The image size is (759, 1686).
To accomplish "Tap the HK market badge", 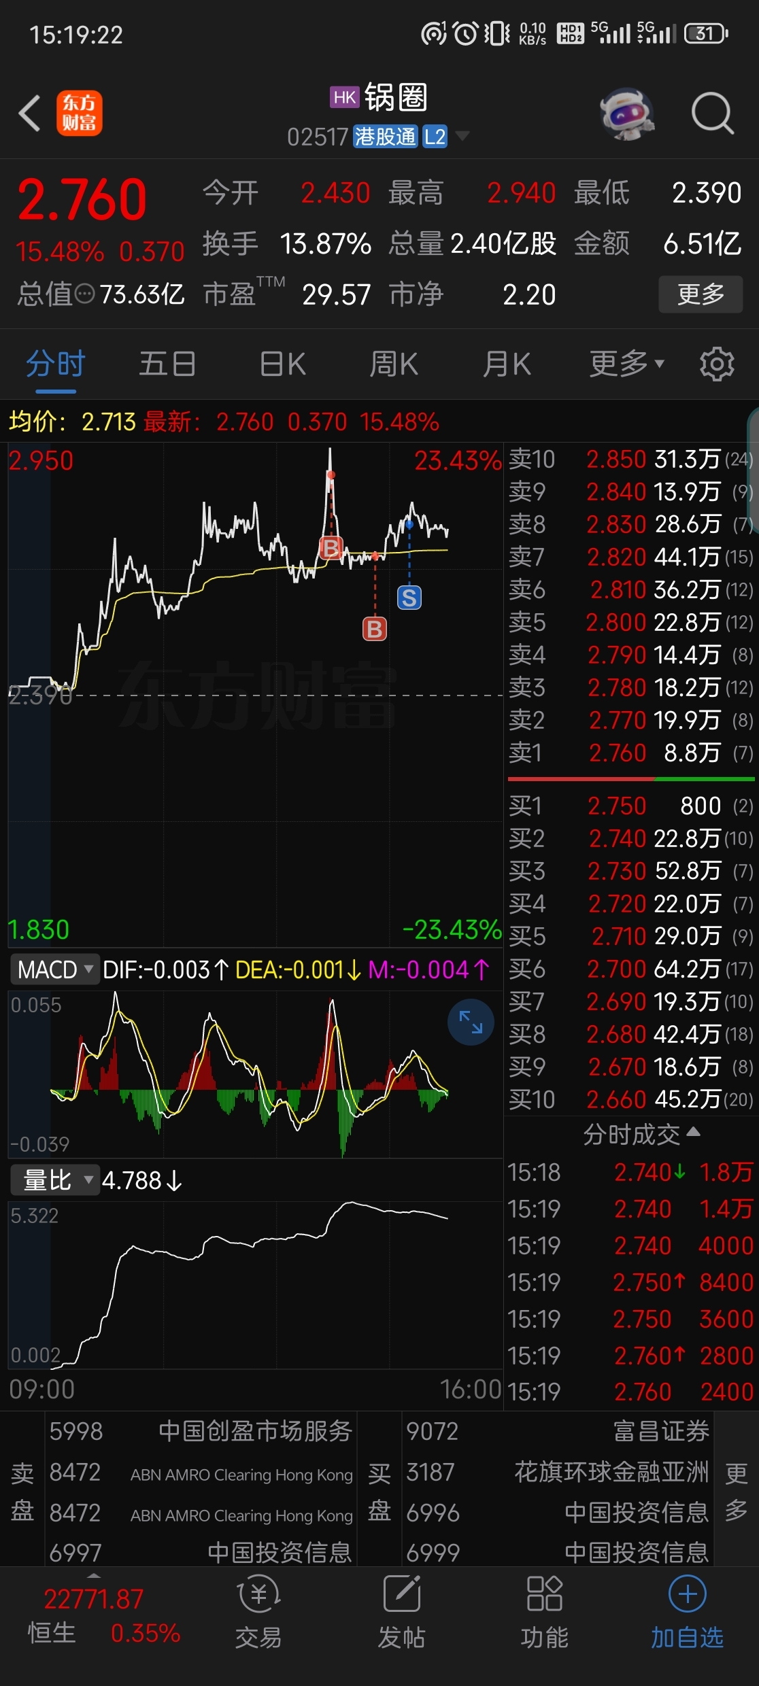I will point(344,97).
